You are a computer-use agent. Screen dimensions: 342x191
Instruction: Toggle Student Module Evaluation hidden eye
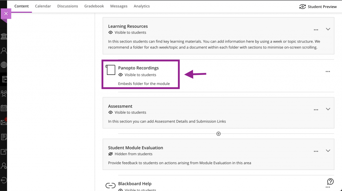click(111, 154)
